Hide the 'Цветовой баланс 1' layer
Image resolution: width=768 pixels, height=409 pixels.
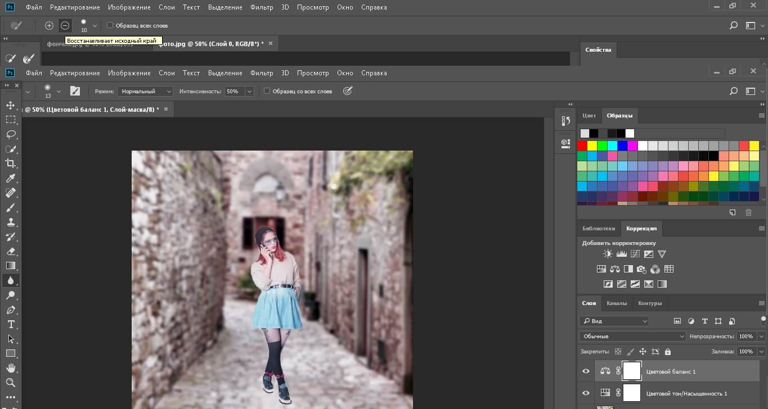click(586, 371)
